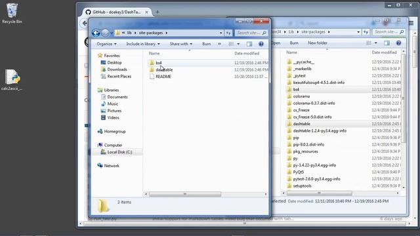Select pkg_resources folder in back window
This screenshot has height=236, width=420.
pyautogui.click(x=305, y=151)
